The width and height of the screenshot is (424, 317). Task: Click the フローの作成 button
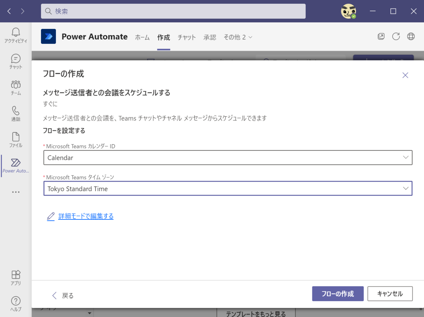click(338, 294)
